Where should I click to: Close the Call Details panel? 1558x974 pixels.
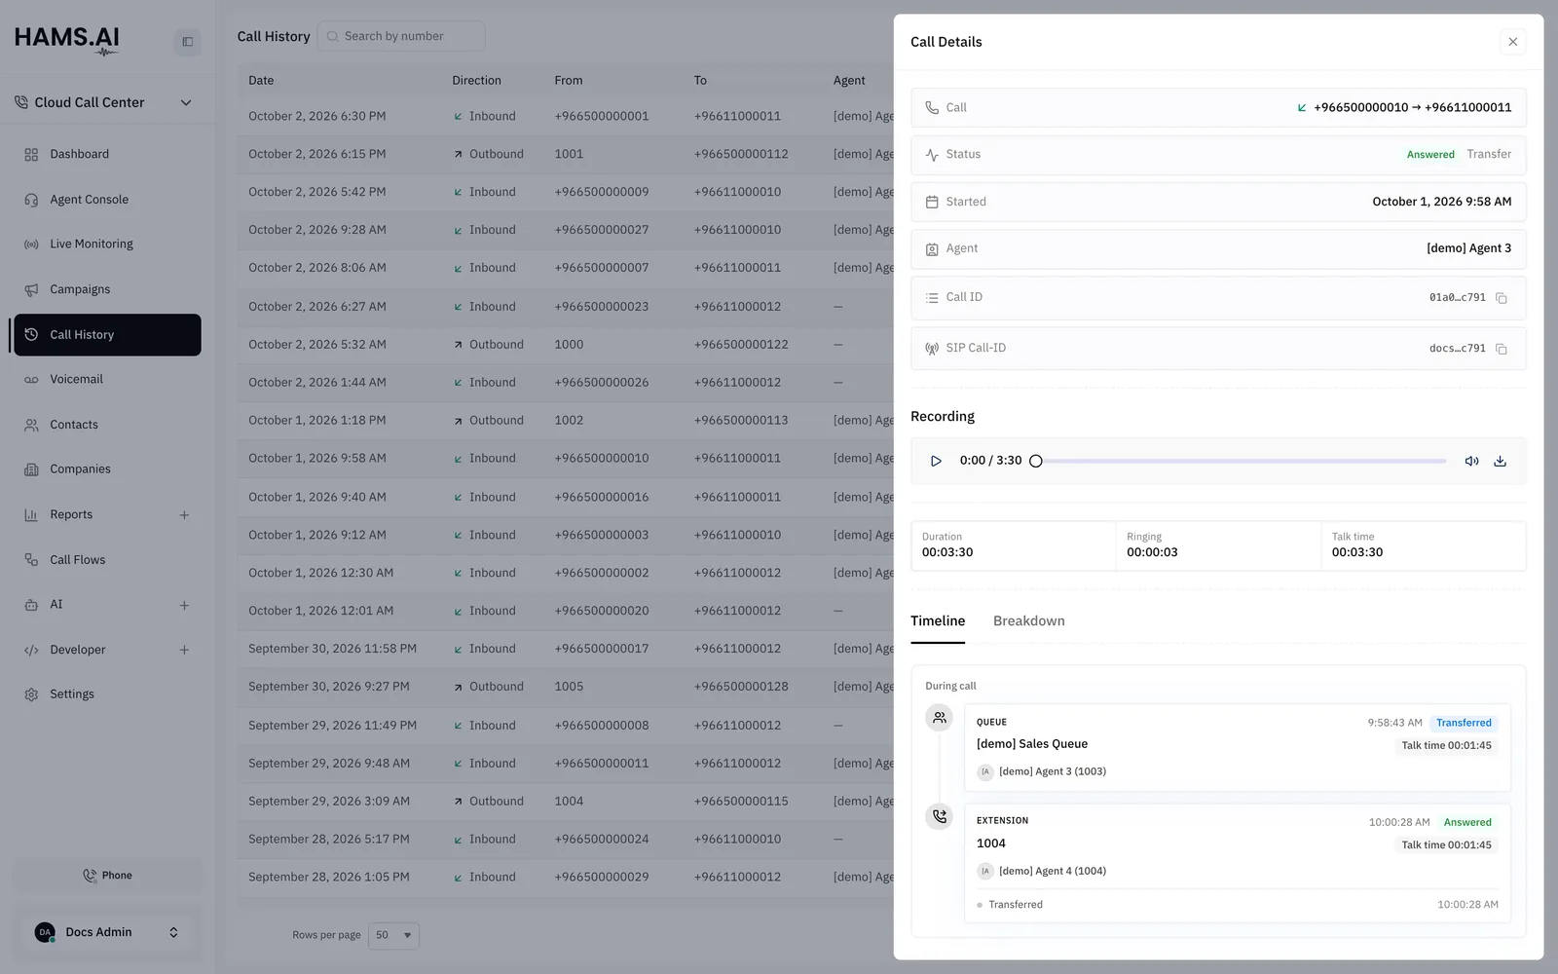coord(1512,42)
